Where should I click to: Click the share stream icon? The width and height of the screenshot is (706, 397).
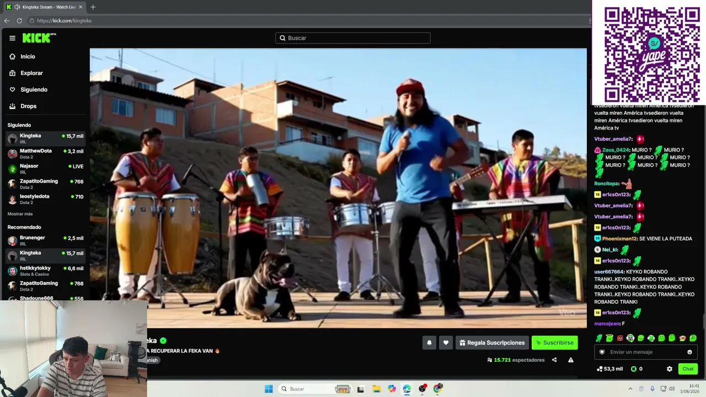pyautogui.click(x=554, y=360)
